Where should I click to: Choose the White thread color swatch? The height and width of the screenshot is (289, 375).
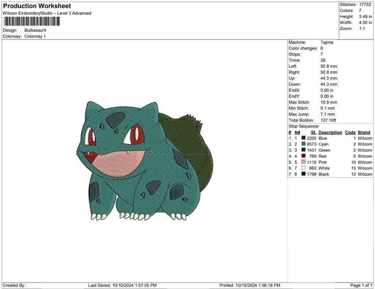click(x=303, y=168)
